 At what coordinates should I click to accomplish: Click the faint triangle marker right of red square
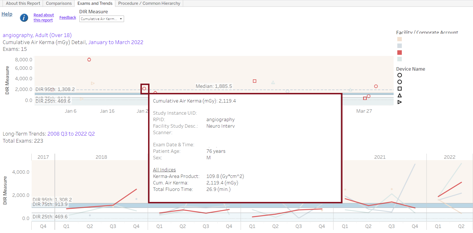tap(273, 82)
